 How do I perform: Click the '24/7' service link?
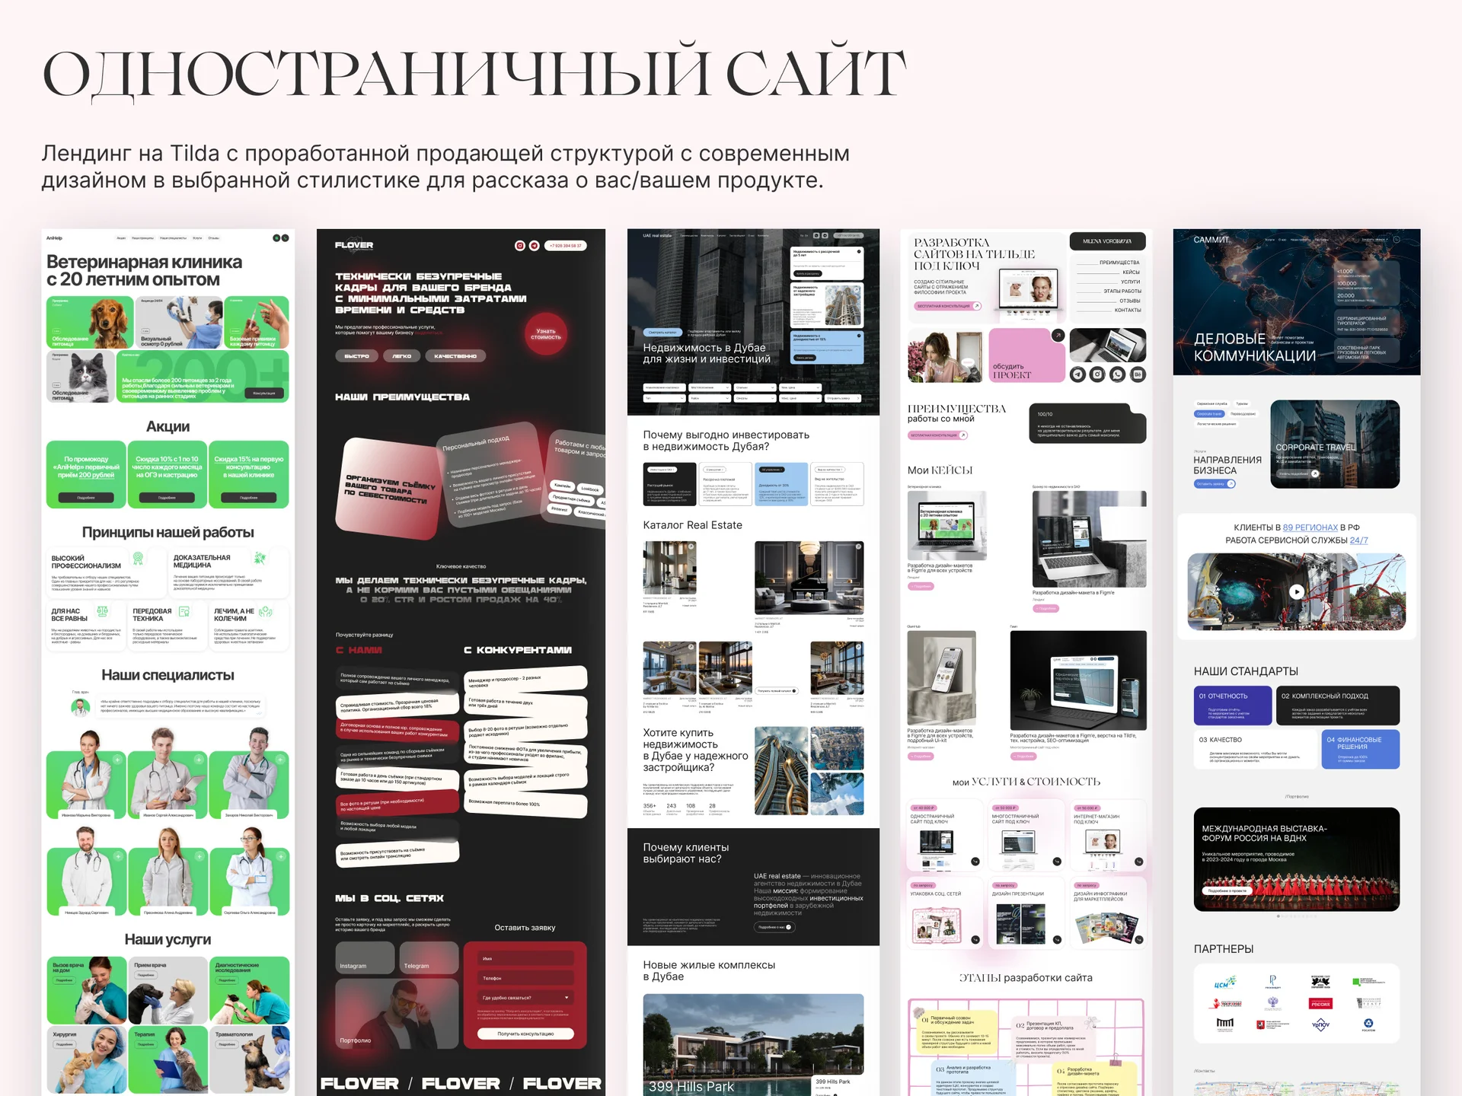click(x=1358, y=540)
